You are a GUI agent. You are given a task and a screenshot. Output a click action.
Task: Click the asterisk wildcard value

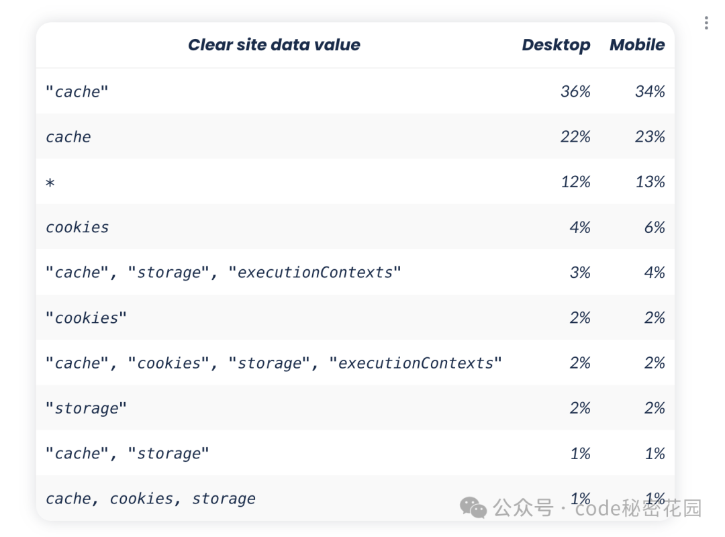coord(50,183)
